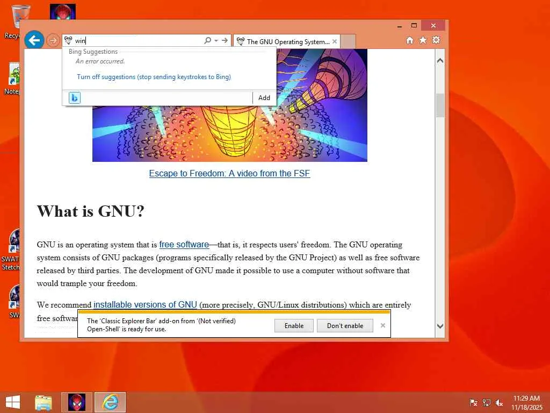This screenshot has width=550, height=413.
Task: Open installable versions of GNU link
Action: 145,304
